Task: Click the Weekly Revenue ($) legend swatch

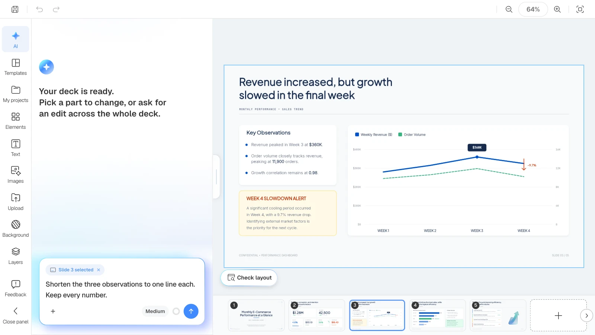Action: (357, 135)
